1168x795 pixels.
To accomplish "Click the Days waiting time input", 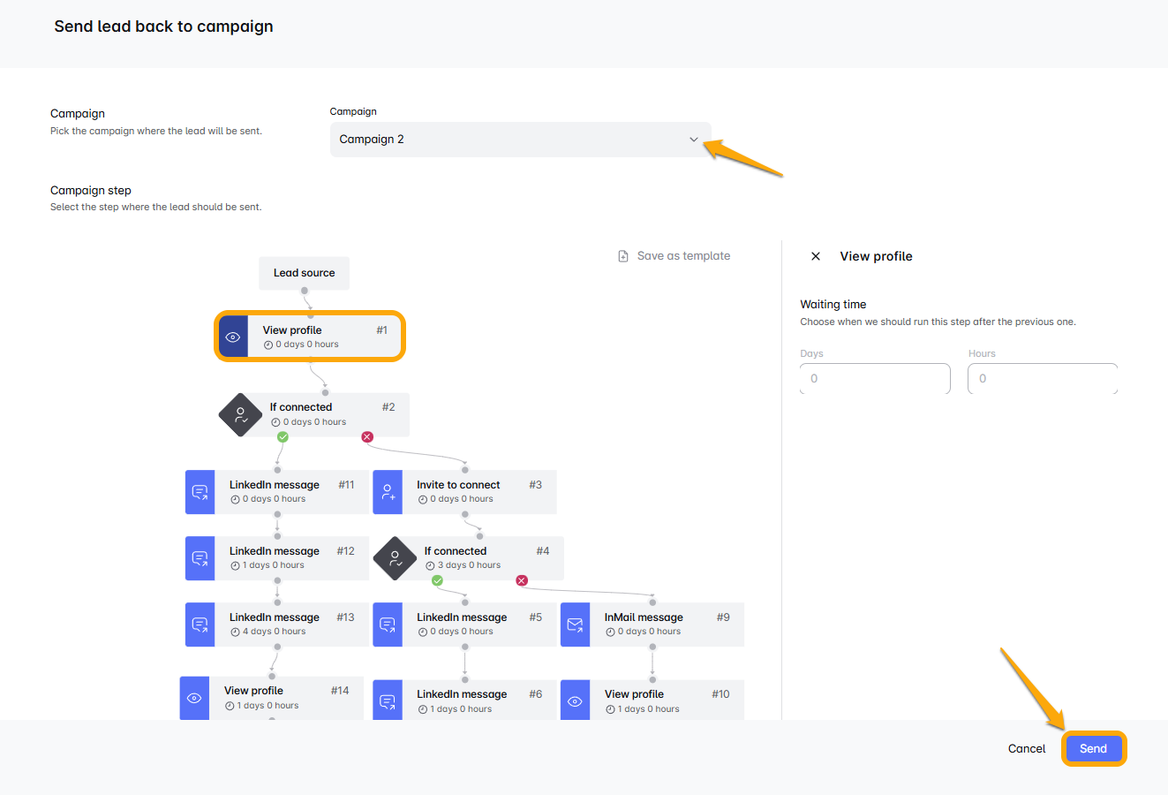I will [874, 379].
